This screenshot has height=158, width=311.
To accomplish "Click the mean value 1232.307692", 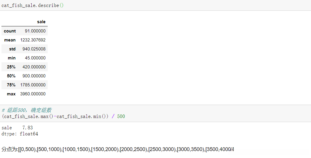I will (x=33, y=40).
